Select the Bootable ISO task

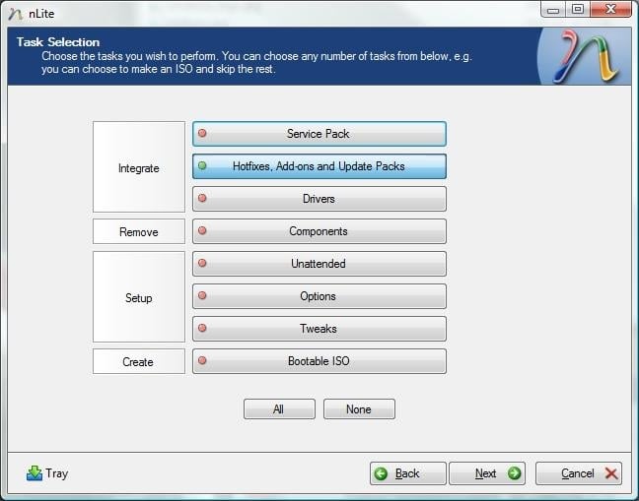click(319, 361)
